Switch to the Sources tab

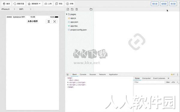[93, 74]
